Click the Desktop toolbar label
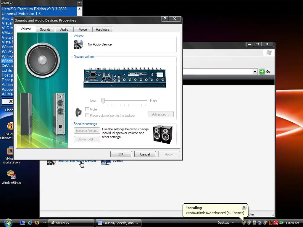 tap(223, 223)
